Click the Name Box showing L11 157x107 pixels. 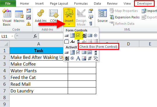pos(6,36)
